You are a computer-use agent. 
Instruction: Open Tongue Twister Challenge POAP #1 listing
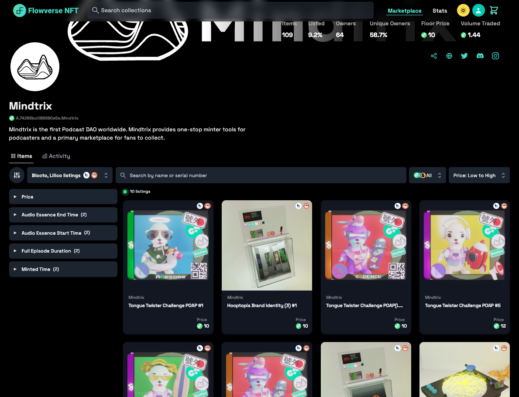point(166,305)
